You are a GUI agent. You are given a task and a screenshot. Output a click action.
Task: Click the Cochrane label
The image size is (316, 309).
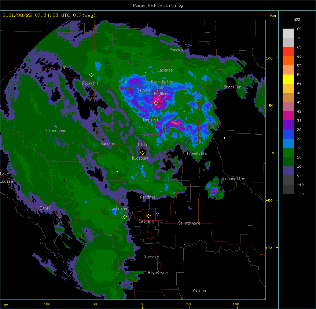pos(118,208)
